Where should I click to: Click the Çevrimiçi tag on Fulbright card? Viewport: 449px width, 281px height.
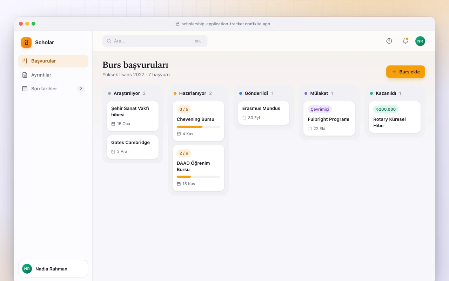pyautogui.click(x=320, y=109)
